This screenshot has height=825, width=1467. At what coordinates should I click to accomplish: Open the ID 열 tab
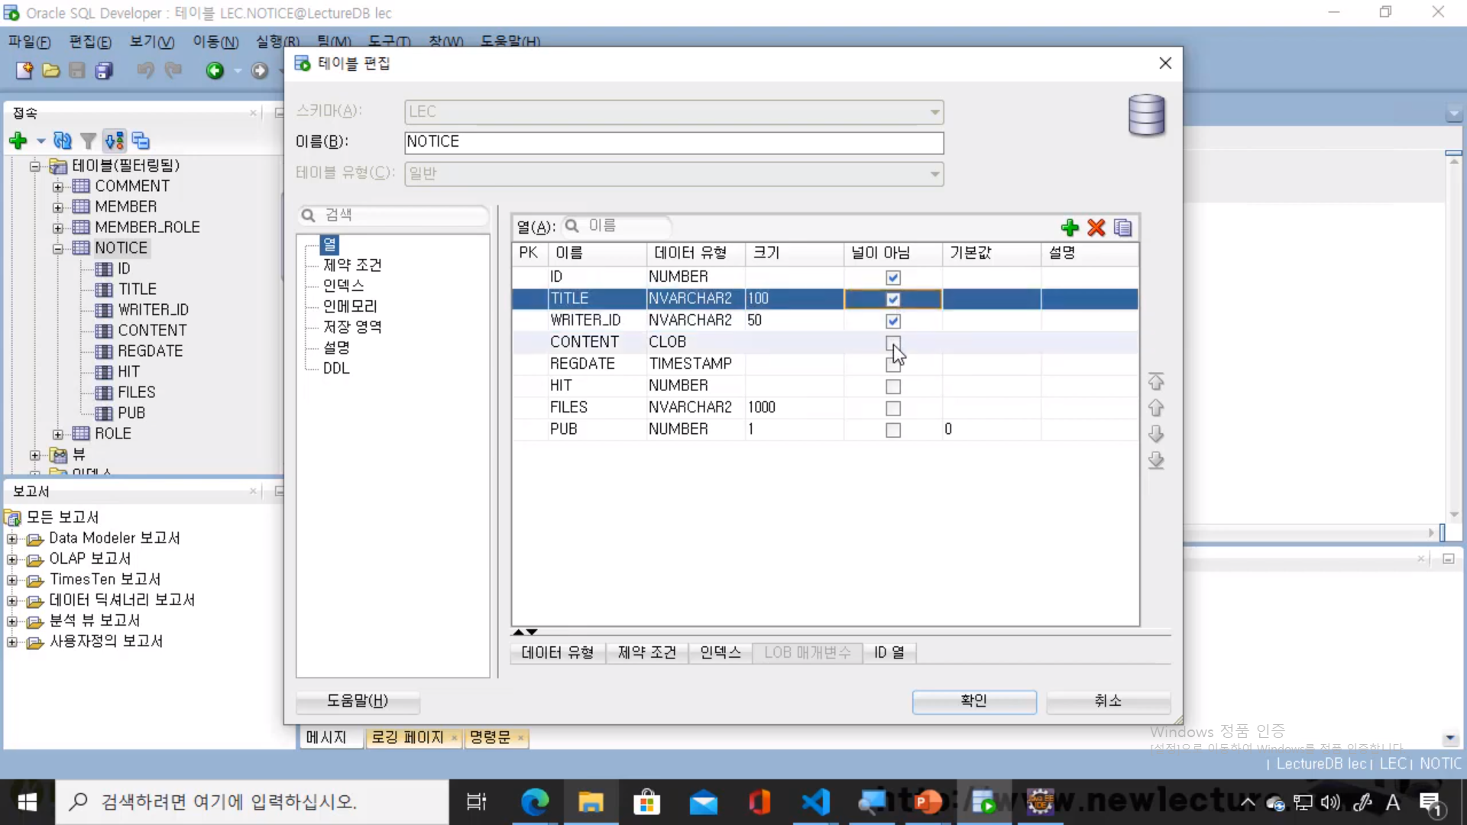point(889,652)
